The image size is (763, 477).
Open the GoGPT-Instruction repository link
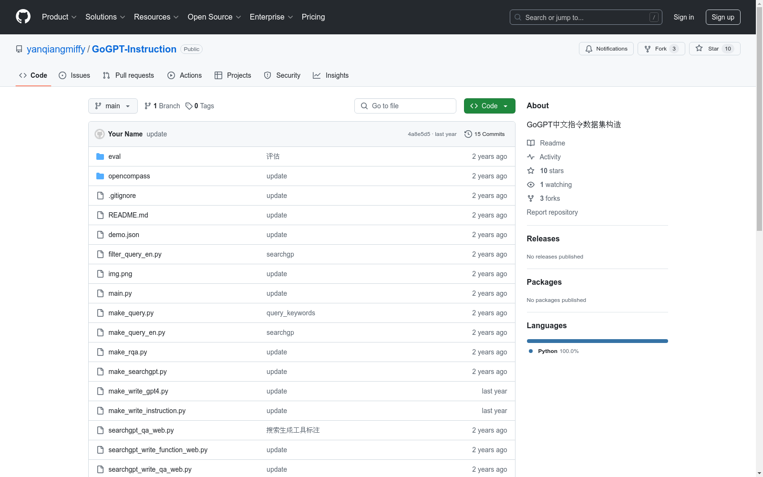pyautogui.click(x=134, y=49)
